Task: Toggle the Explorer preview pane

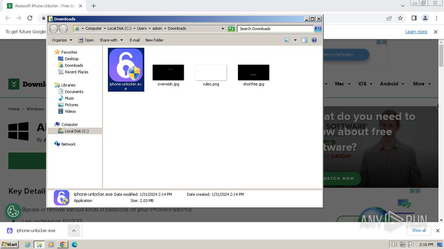Action: (x=305, y=40)
